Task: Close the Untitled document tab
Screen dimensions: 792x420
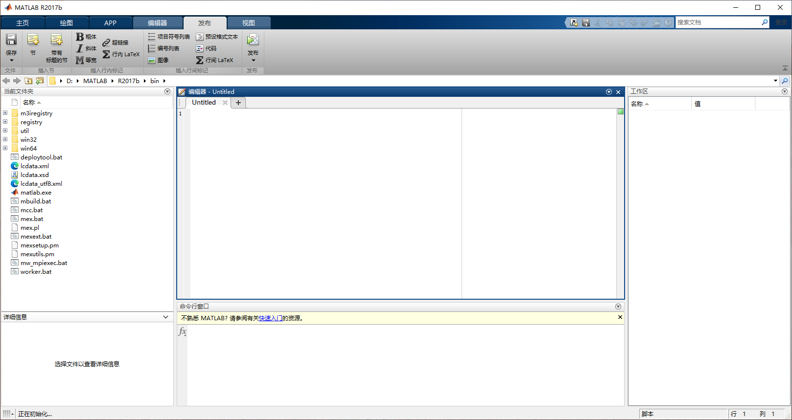Action: pyautogui.click(x=225, y=103)
